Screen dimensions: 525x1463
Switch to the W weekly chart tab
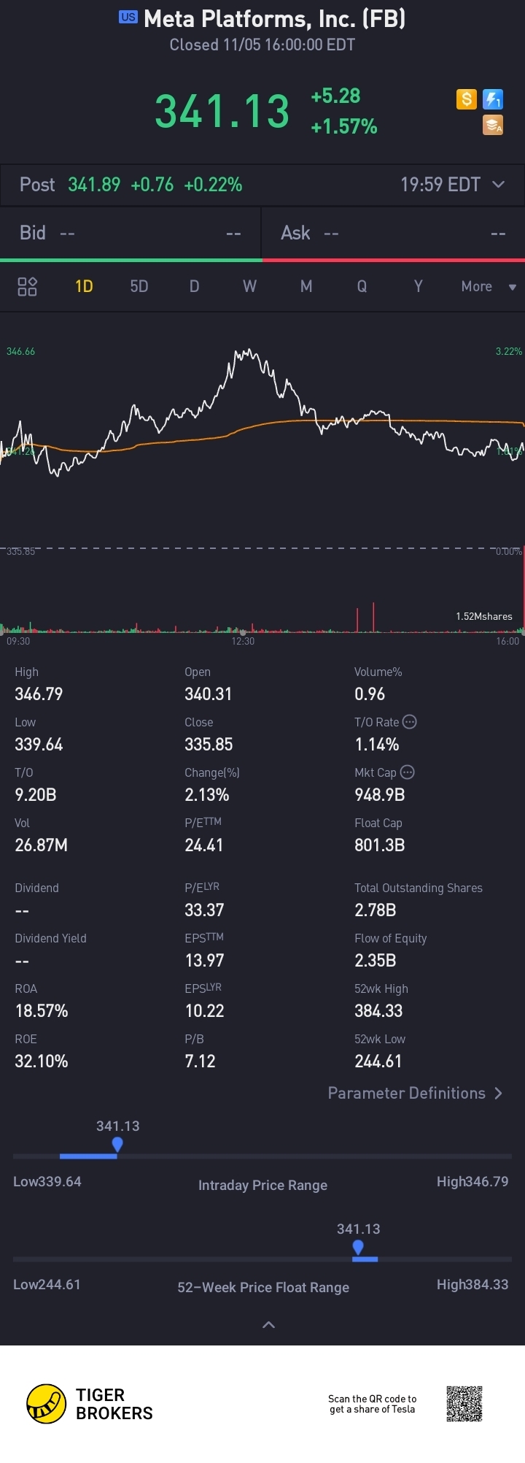point(249,286)
